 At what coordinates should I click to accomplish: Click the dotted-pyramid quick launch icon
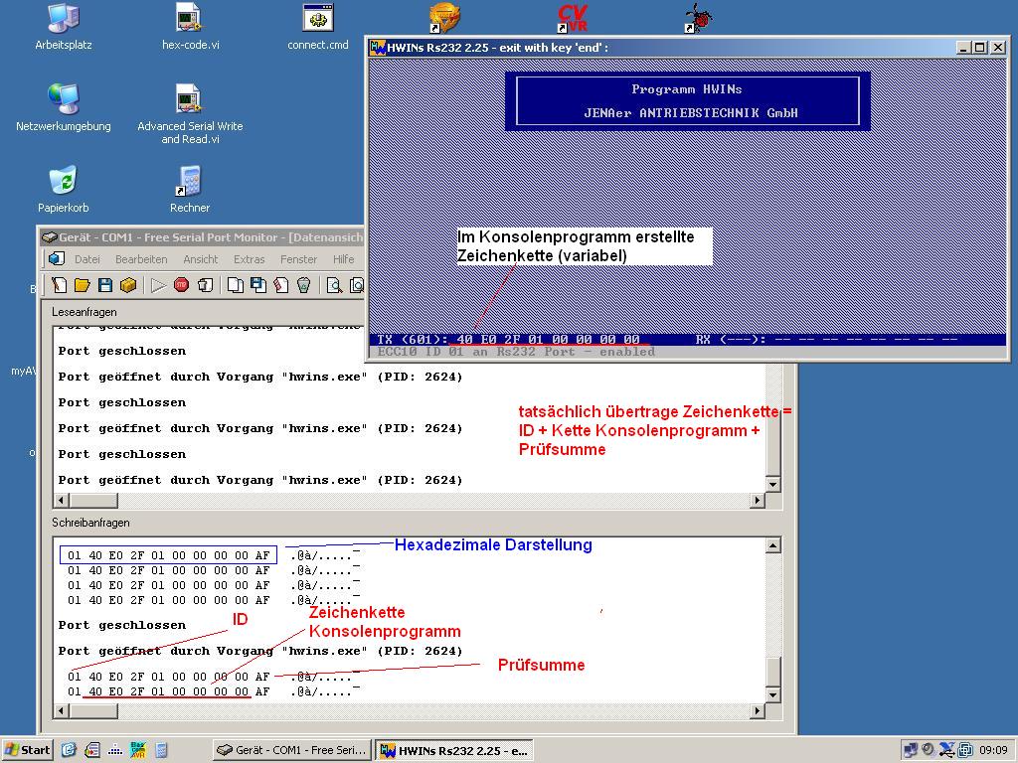pos(115,750)
